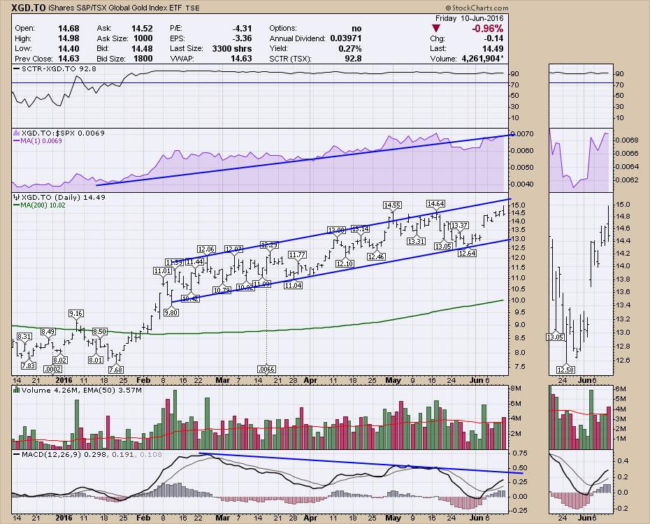Viewport: 650px width, 524px height.
Task: Click the 7.68 price low label
Action: click(x=115, y=370)
